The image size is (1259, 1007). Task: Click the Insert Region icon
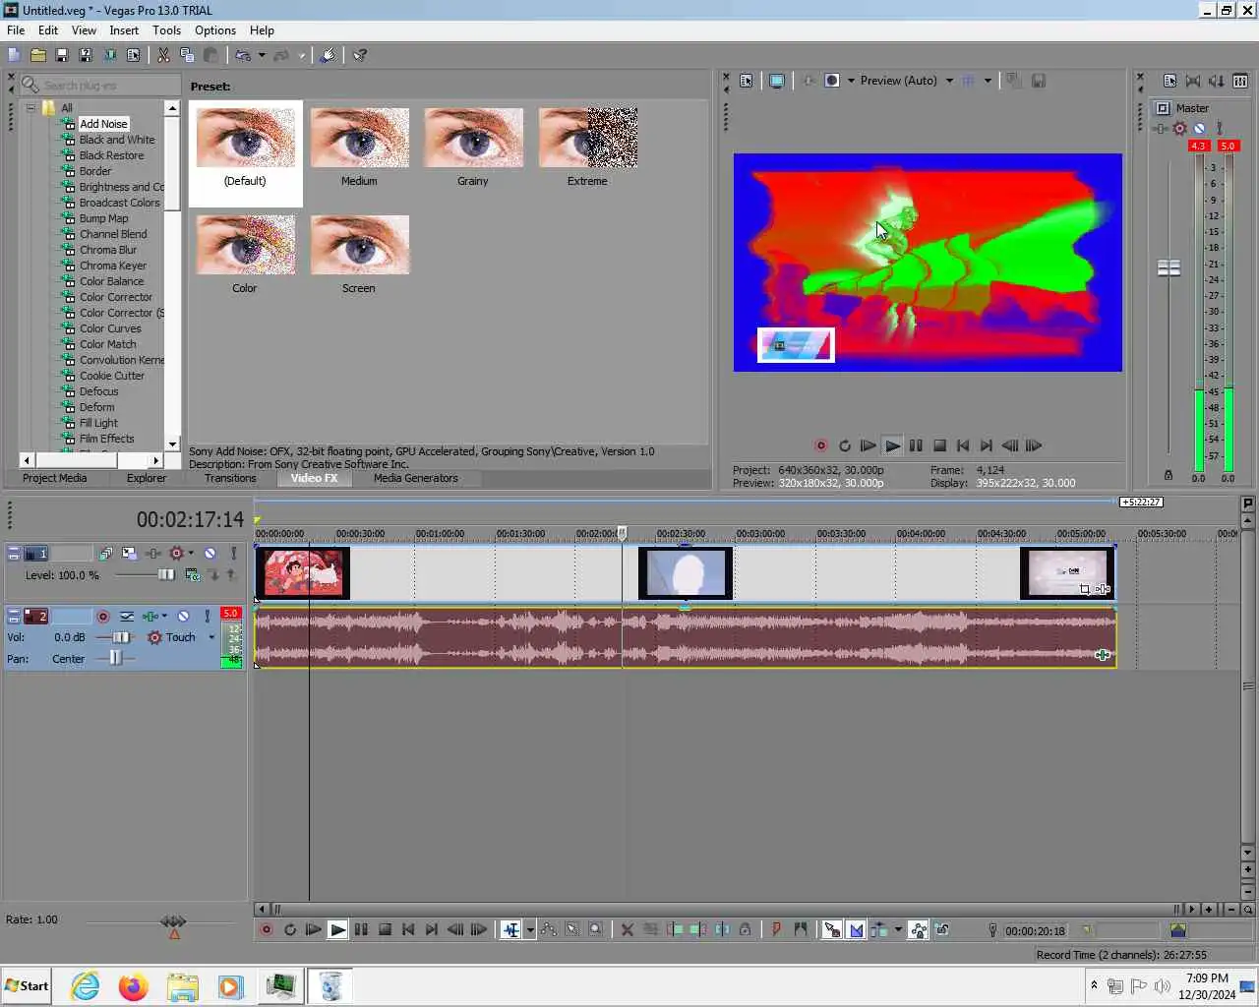coord(800,929)
